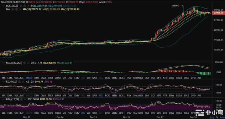Select WR in the bottom indicator row
Screen dimensions: 225x119
(89, 113)
